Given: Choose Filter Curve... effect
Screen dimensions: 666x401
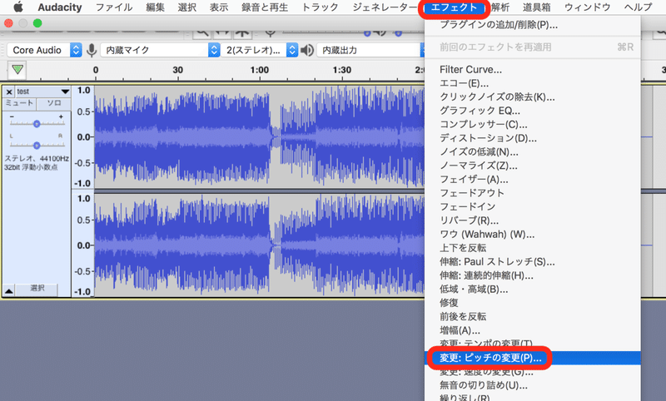Looking at the screenshot, I should pos(533,70).
